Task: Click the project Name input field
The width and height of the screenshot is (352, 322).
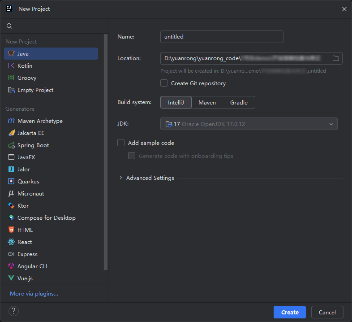Action: (222, 37)
